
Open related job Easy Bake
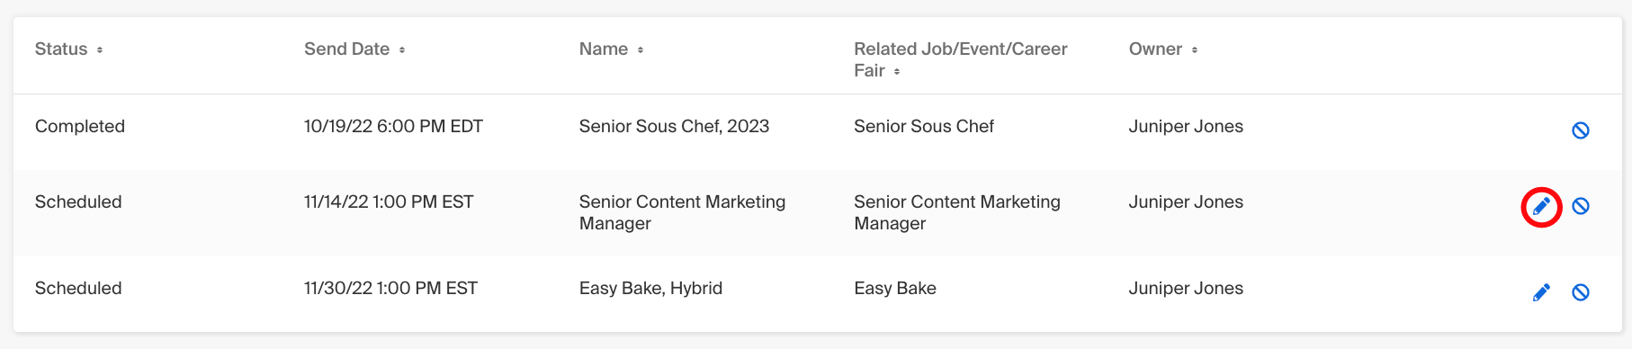point(895,289)
